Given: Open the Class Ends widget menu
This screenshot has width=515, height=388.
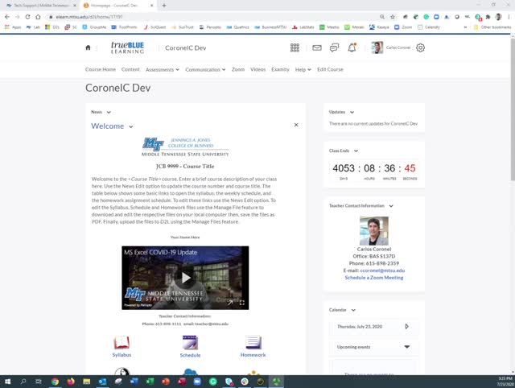Looking at the screenshot, I should (x=356, y=151).
